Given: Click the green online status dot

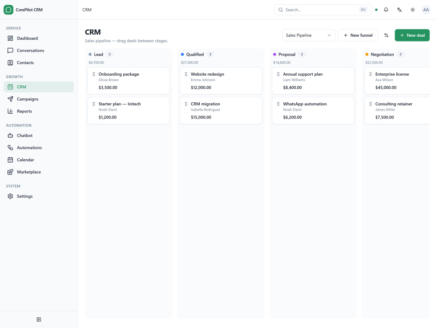Looking at the screenshot, I should click(x=376, y=10).
